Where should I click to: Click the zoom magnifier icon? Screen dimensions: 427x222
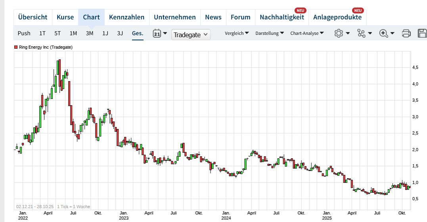tap(383, 33)
